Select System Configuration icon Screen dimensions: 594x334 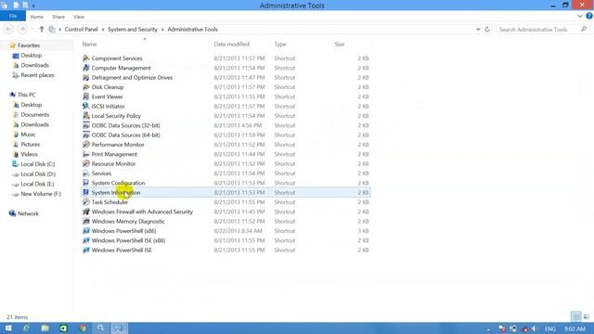click(86, 183)
